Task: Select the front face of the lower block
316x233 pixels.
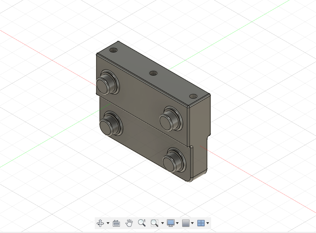Action: (x=144, y=144)
